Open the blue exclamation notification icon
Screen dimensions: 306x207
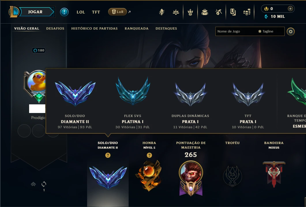[x=64, y=12]
